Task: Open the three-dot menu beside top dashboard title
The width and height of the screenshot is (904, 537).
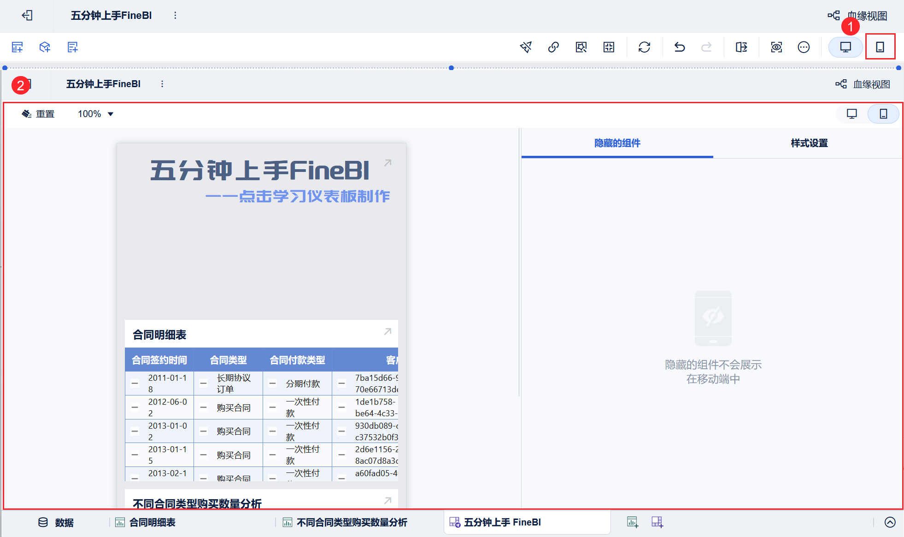Action: pos(175,15)
